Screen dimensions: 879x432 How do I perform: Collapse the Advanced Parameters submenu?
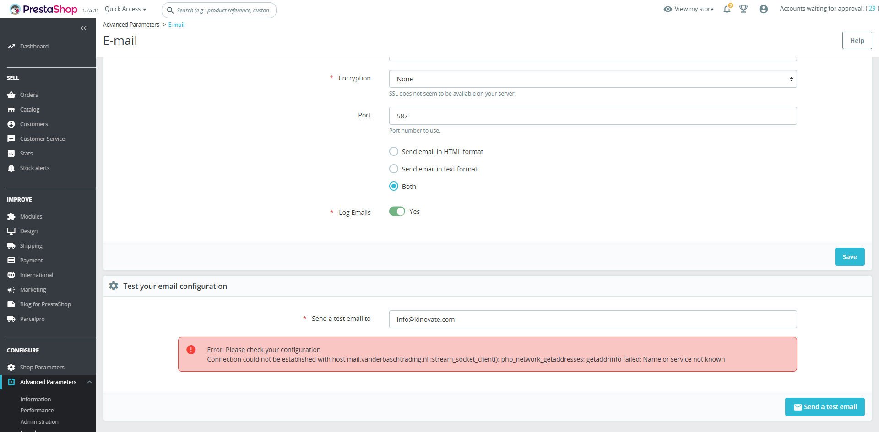coord(90,382)
